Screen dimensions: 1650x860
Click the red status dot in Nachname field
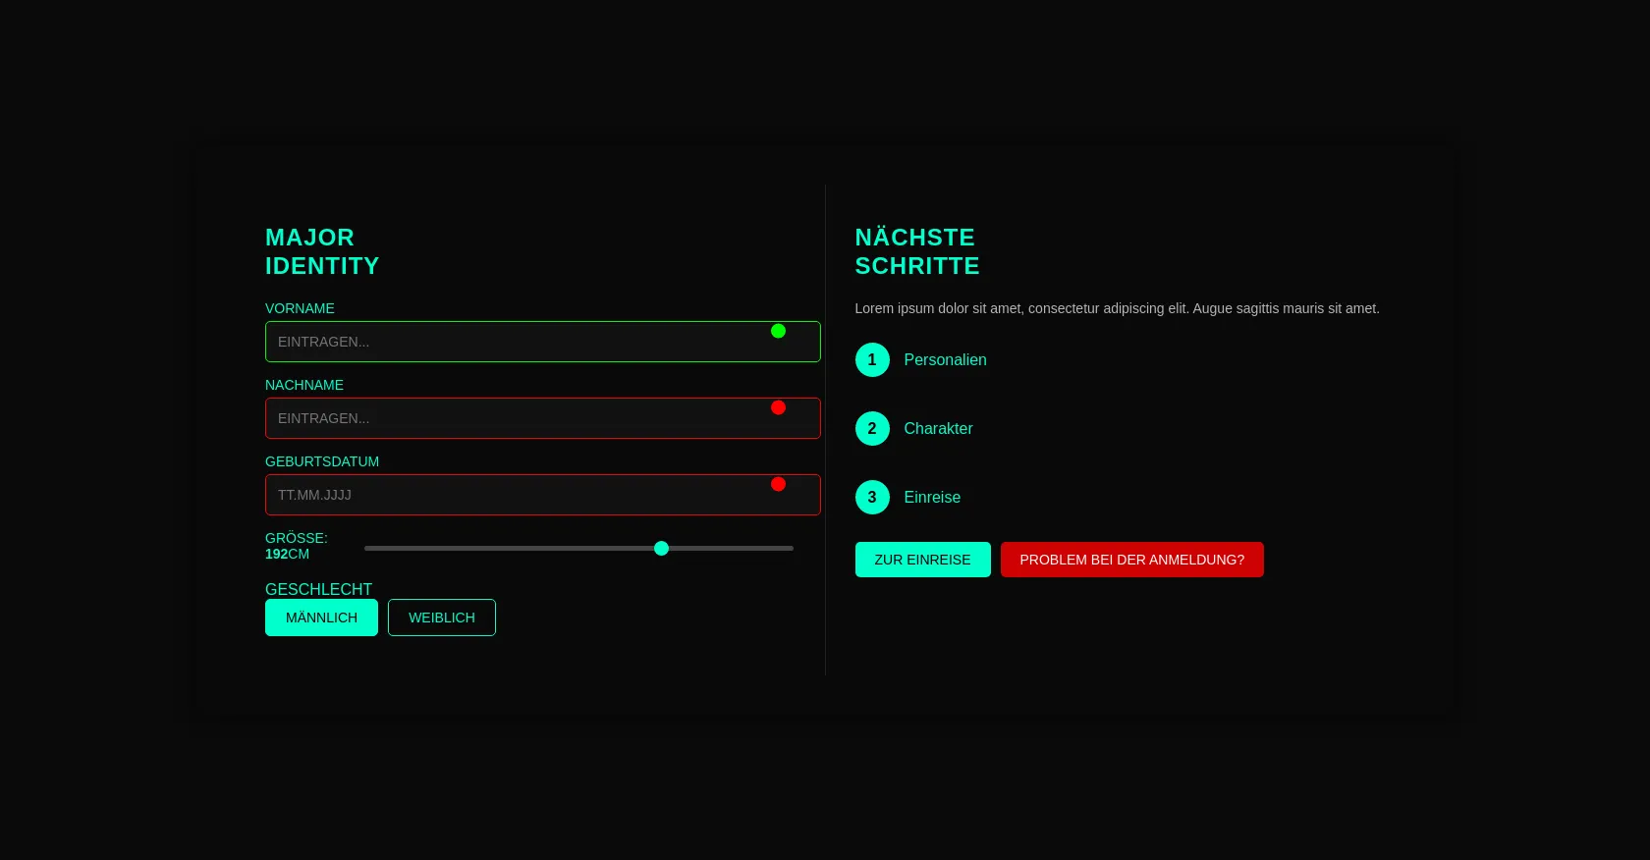coord(778,407)
